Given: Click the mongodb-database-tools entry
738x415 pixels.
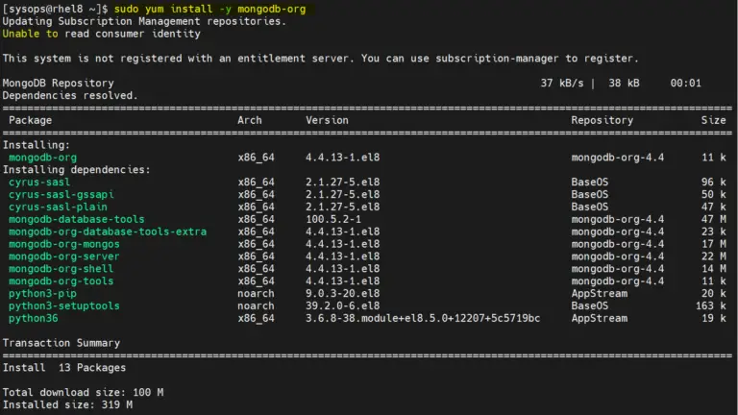Looking at the screenshot, I should pos(76,219).
